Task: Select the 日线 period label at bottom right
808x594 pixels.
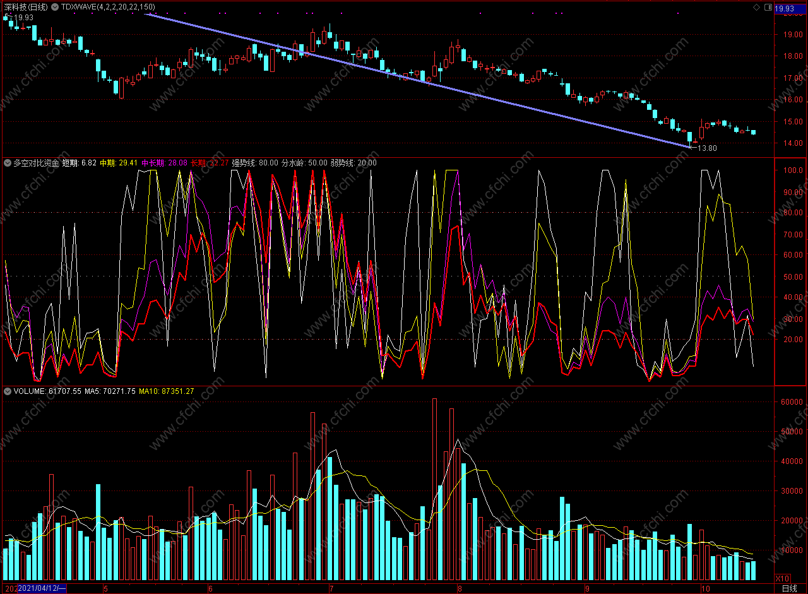Action: tap(788, 588)
